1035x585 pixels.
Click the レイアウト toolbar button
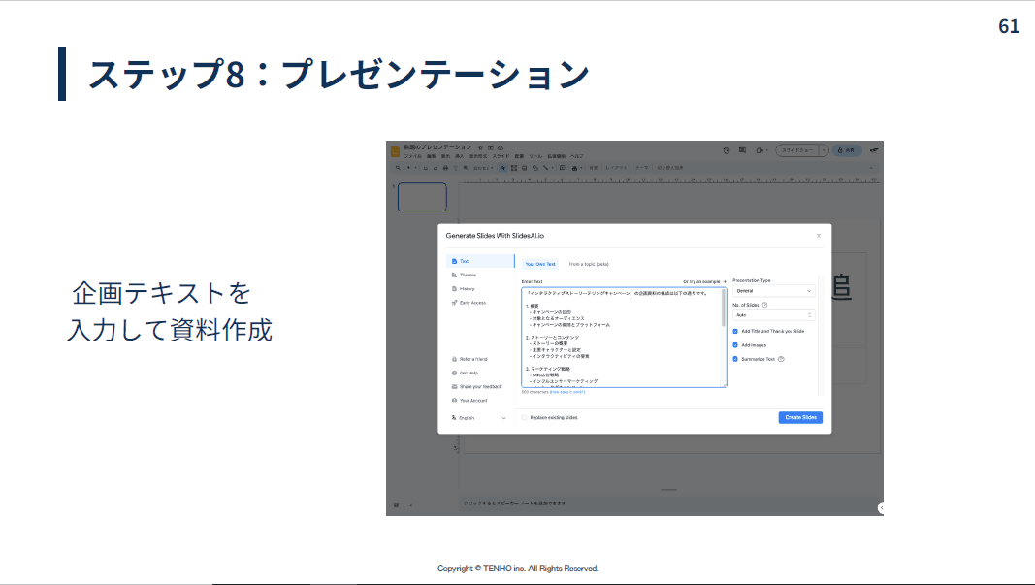click(x=617, y=168)
